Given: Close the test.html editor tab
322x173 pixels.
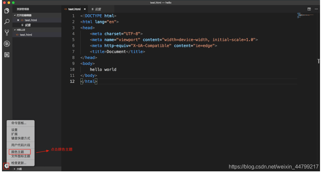Looking at the screenshot, I should coord(85,9).
